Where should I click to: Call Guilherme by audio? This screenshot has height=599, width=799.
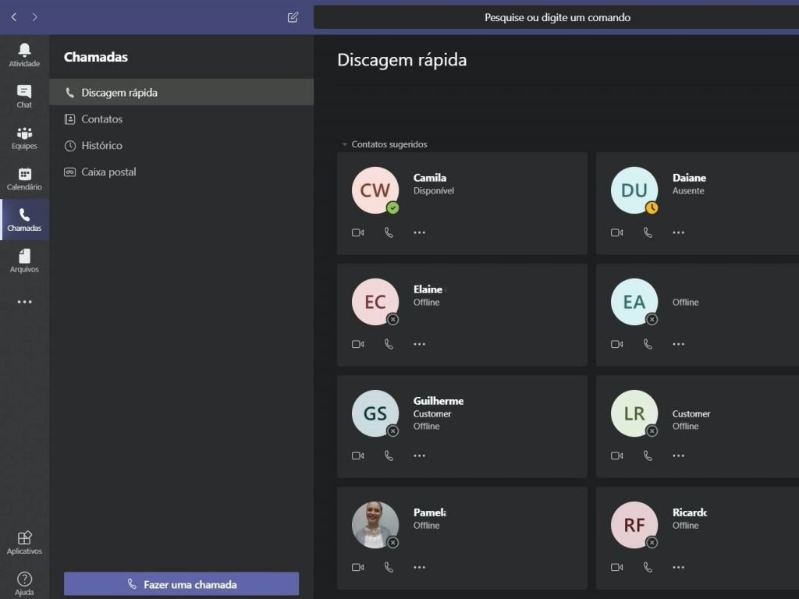389,455
